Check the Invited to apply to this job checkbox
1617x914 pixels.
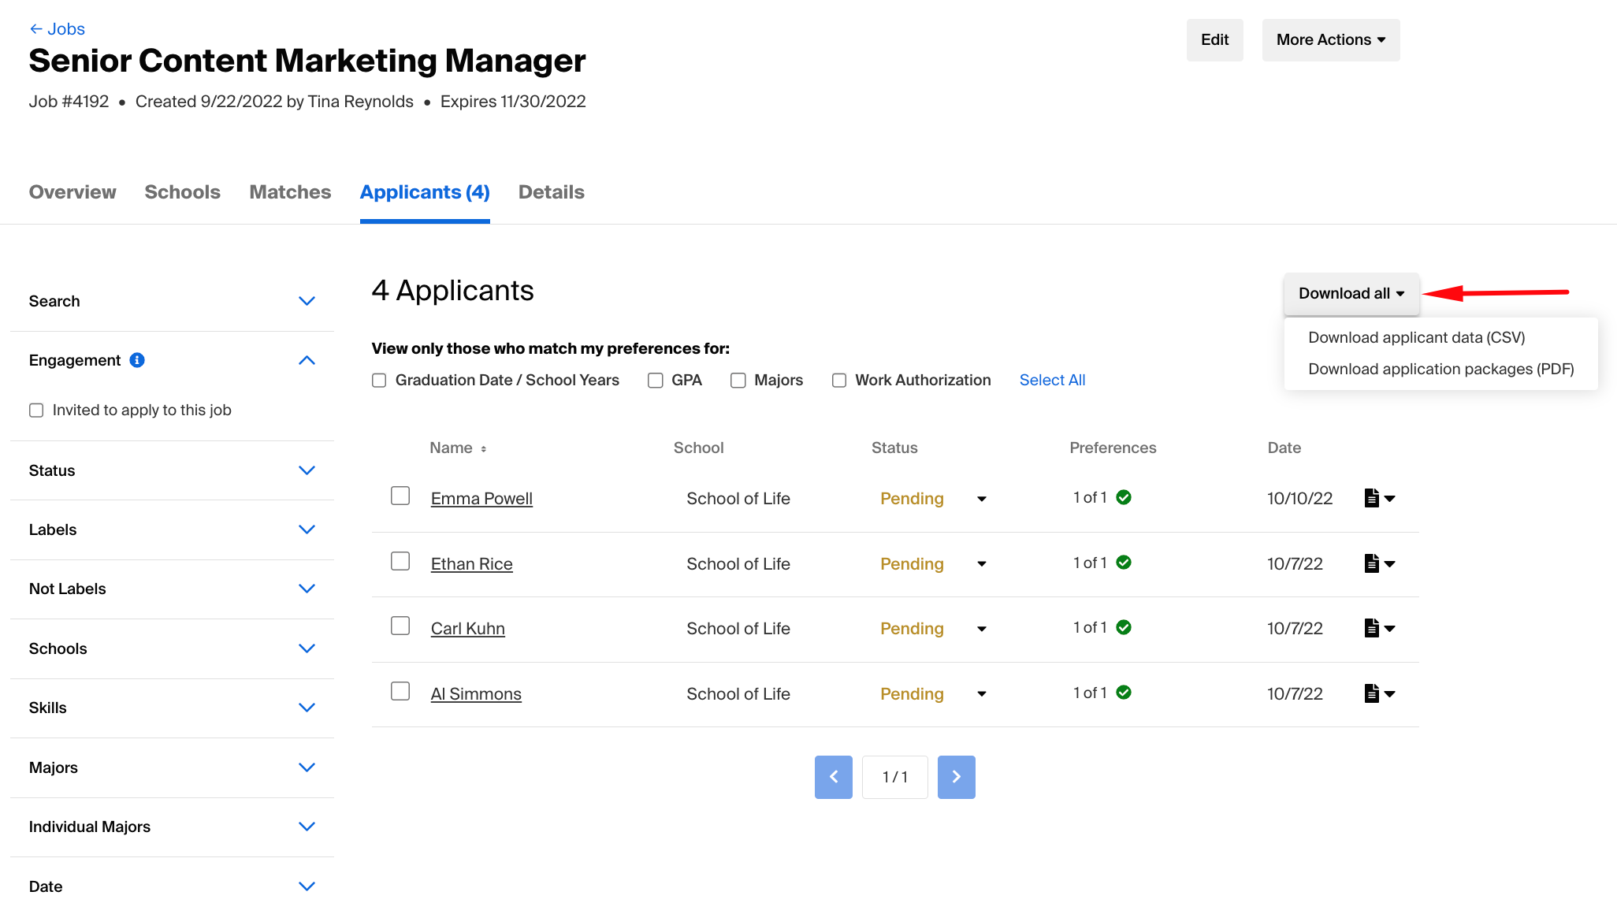(x=36, y=410)
